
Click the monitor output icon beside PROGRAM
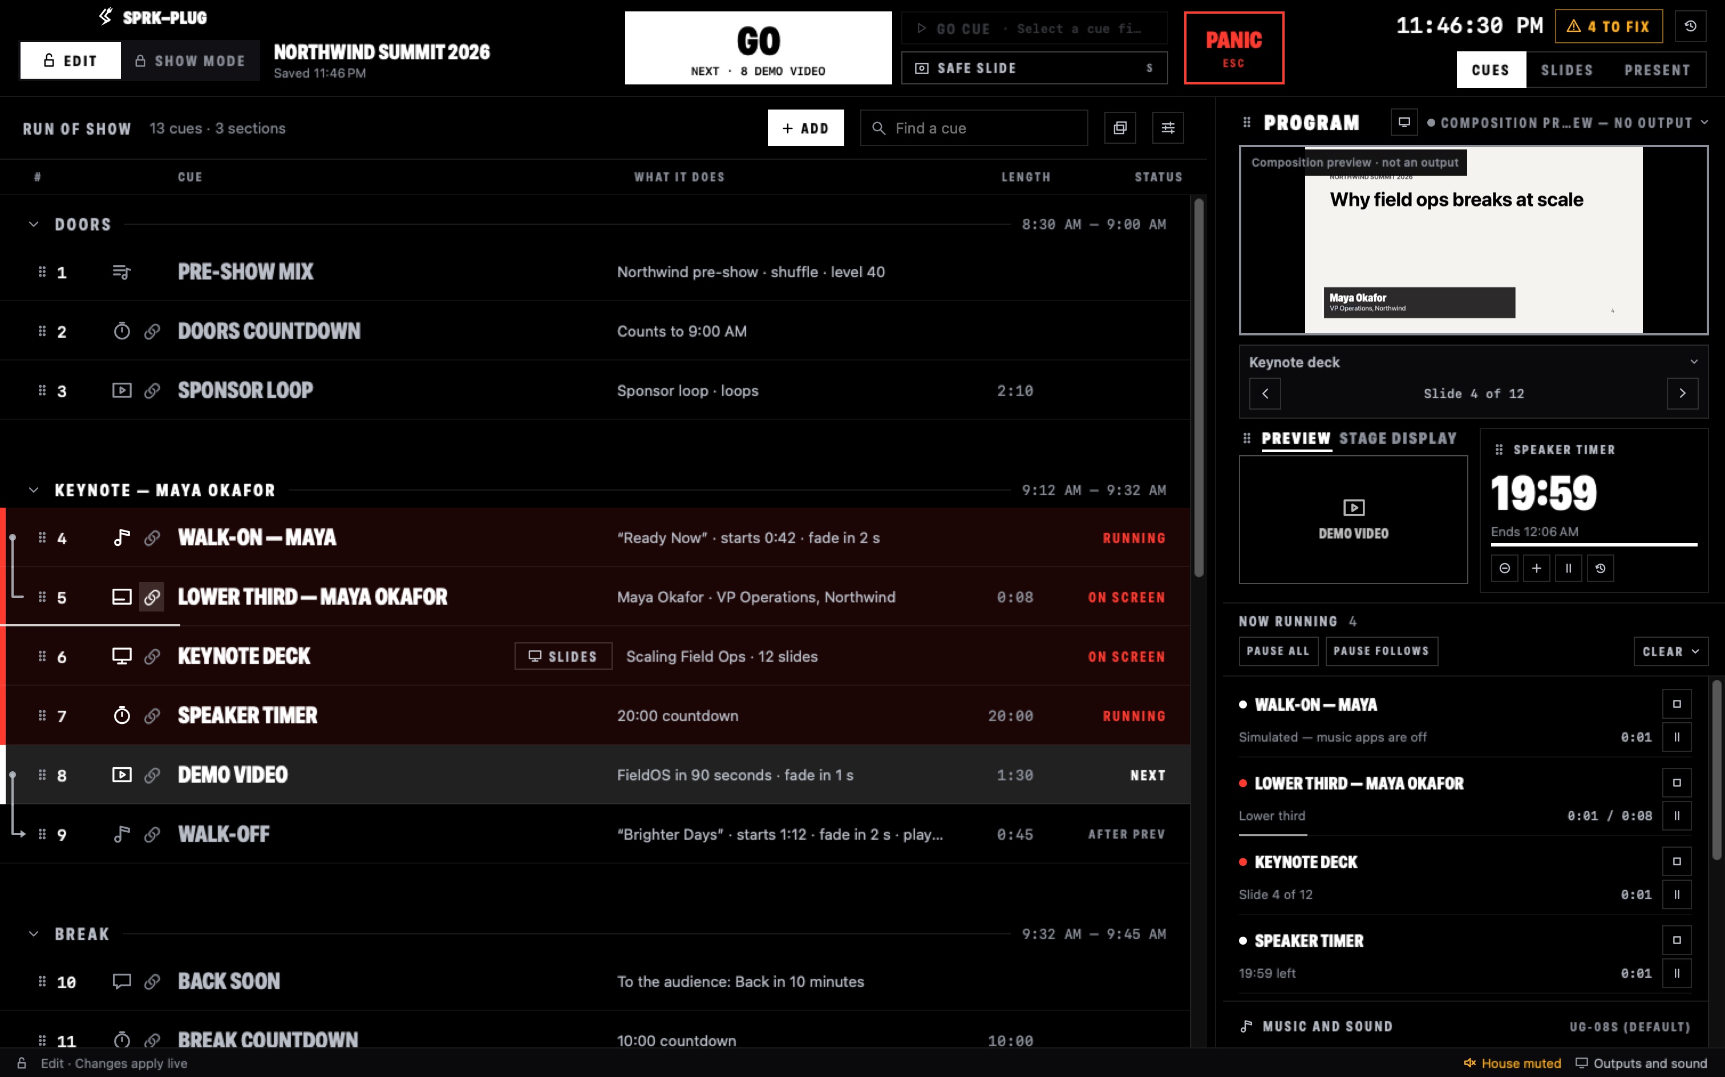[1404, 123]
